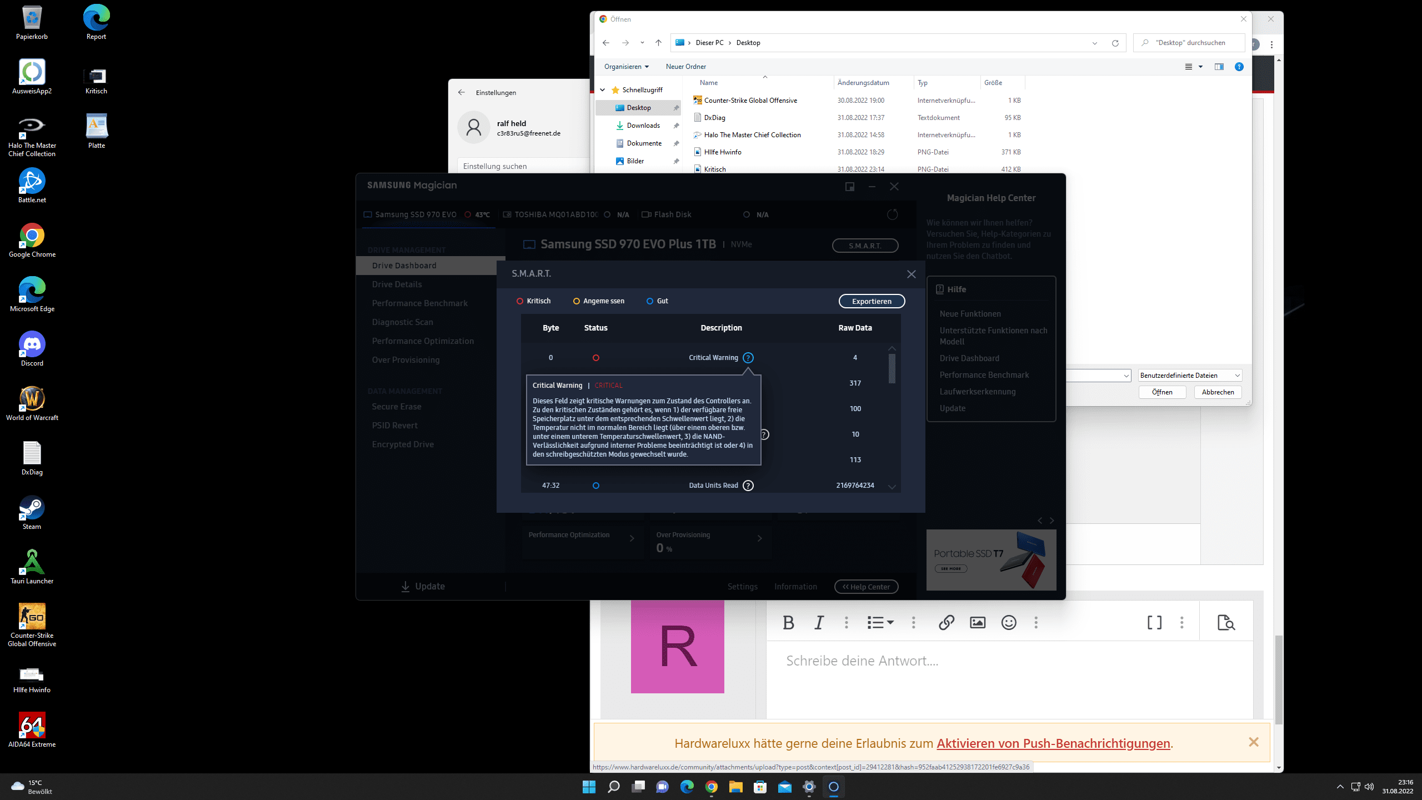Open Performance Optimization in the sidebar
This screenshot has width=1422, height=800.
(423, 341)
